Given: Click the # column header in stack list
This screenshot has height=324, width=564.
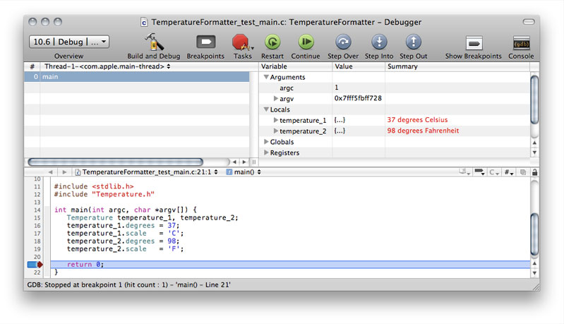Looking at the screenshot, I should [32, 66].
